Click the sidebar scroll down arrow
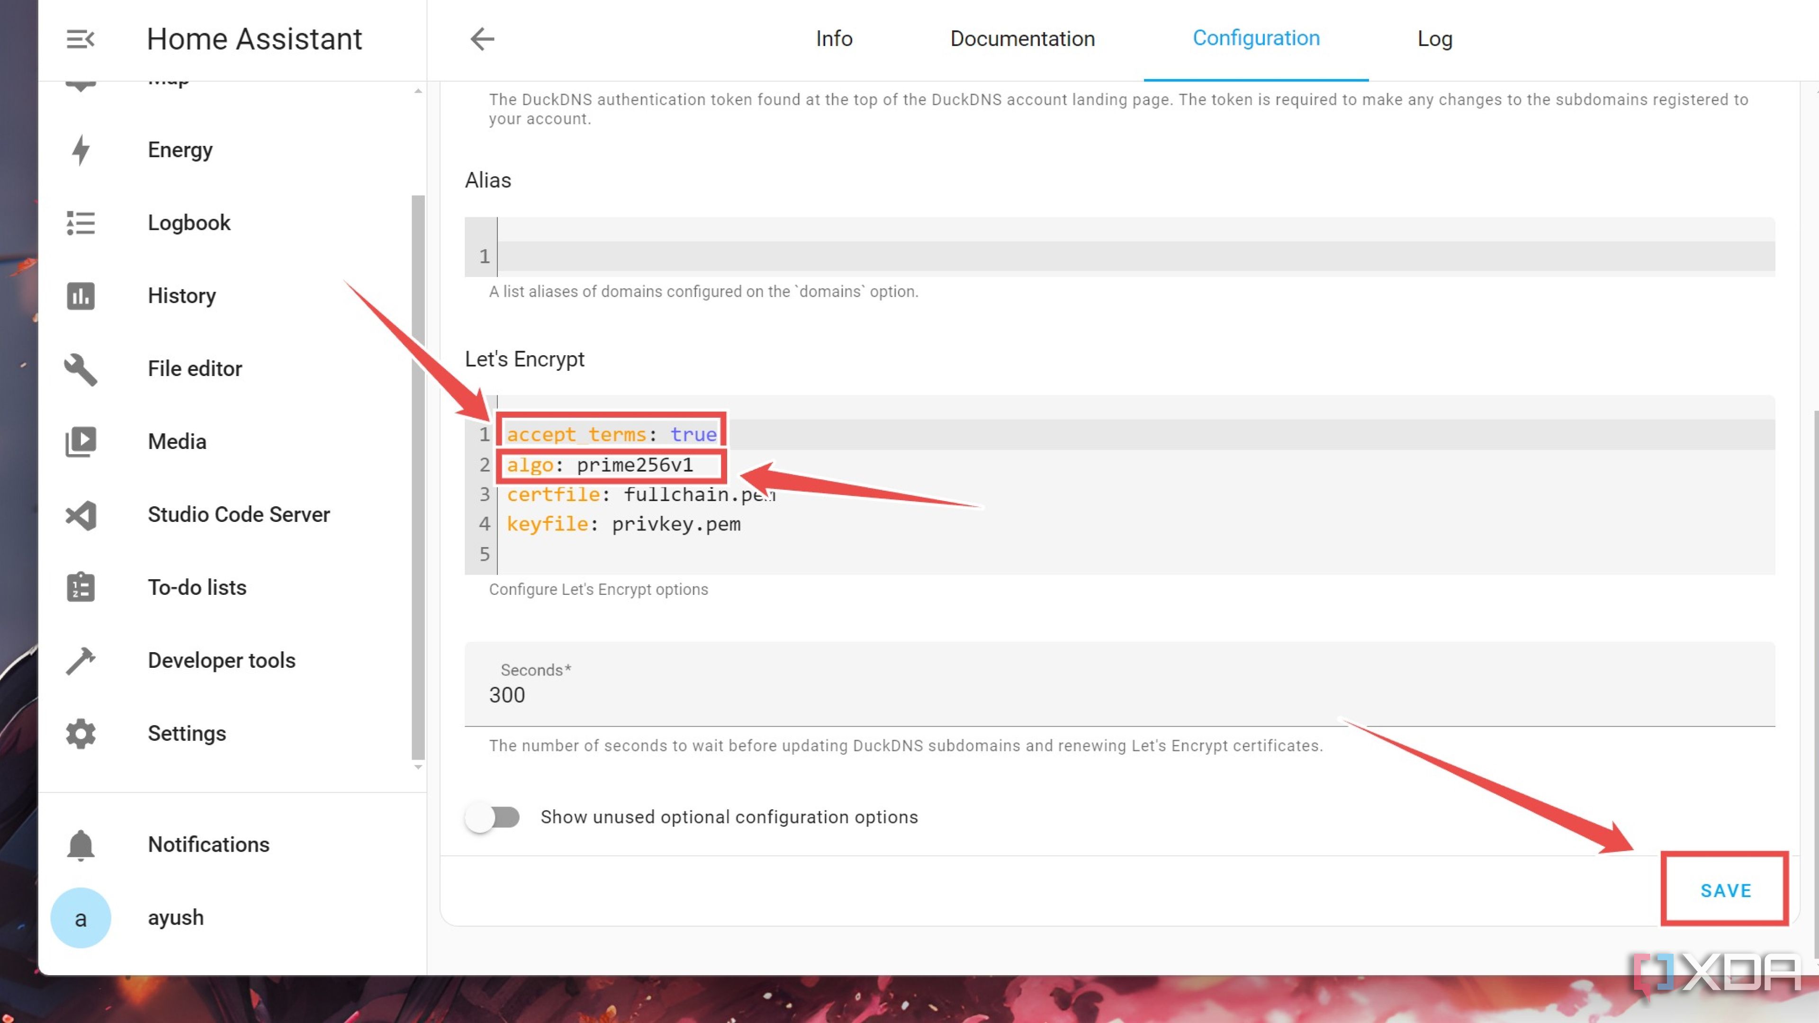The height and width of the screenshot is (1023, 1819). point(418,767)
